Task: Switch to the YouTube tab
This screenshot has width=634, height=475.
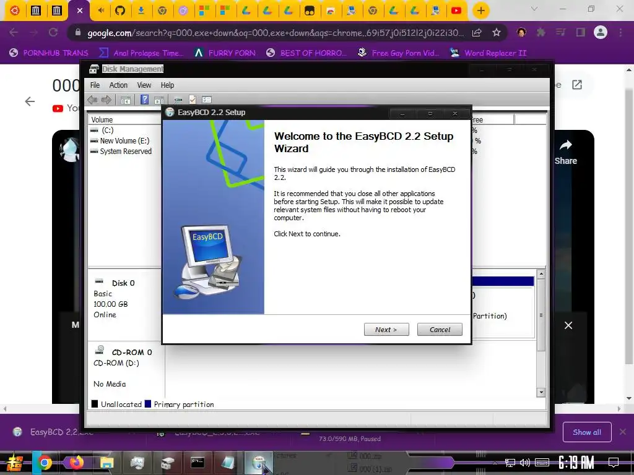Action: click(x=456, y=11)
